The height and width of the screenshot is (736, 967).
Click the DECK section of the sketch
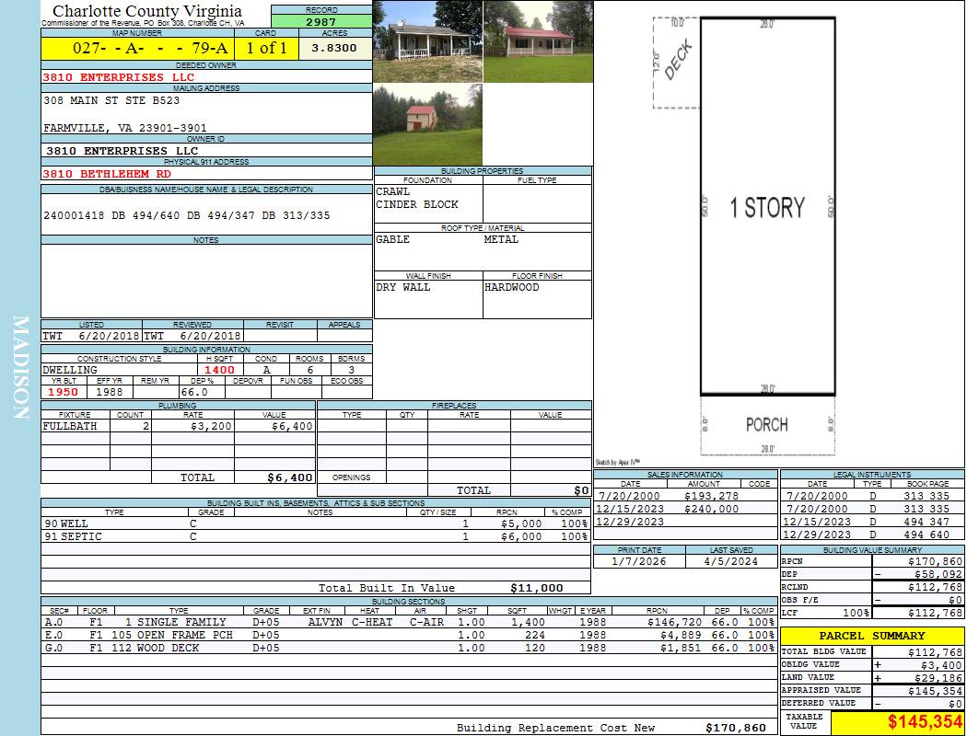click(x=677, y=63)
